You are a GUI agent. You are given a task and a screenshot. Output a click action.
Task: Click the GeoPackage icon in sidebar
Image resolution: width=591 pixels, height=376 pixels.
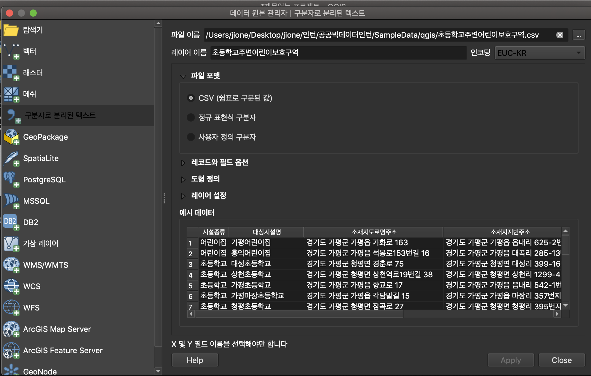(11, 137)
